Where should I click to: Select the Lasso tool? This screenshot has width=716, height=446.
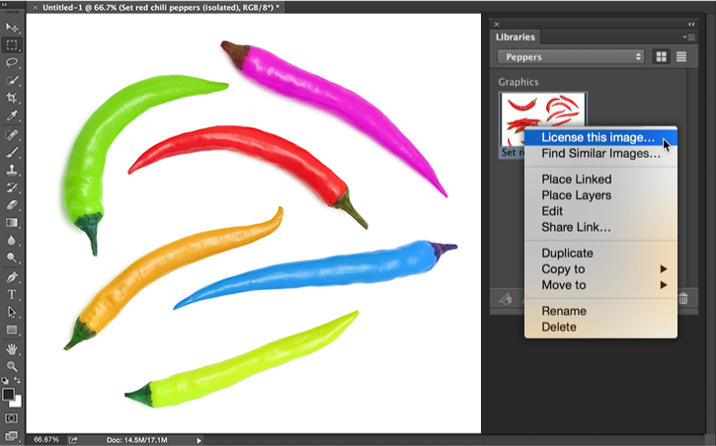click(x=12, y=62)
